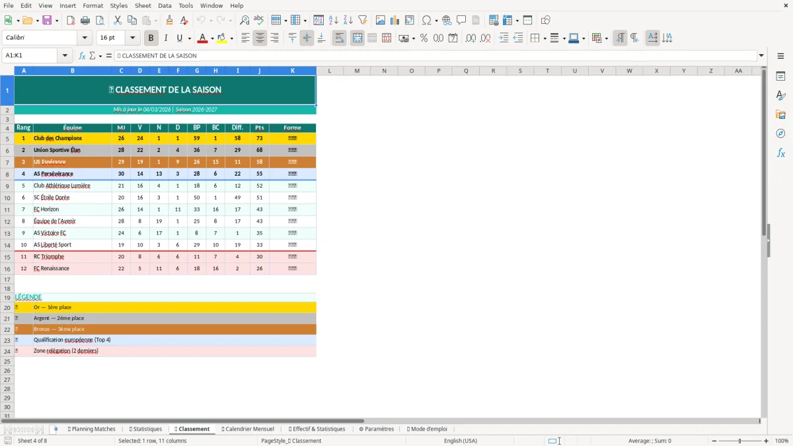793x446 pixels.
Task: Click the Export as PDF icon
Action: point(71,20)
